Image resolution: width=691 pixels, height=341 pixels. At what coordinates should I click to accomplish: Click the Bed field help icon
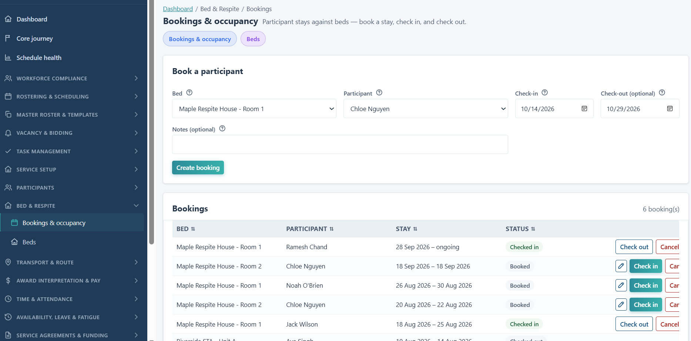tap(189, 93)
